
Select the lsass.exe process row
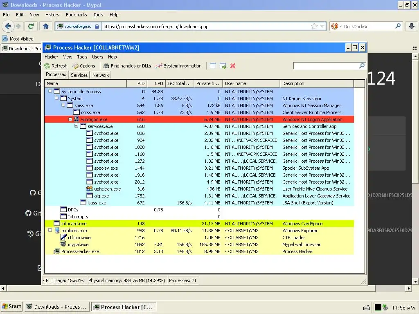click(x=199, y=203)
